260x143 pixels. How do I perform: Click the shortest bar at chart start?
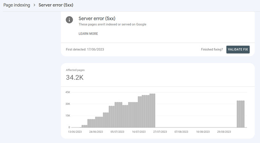(84, 126)
